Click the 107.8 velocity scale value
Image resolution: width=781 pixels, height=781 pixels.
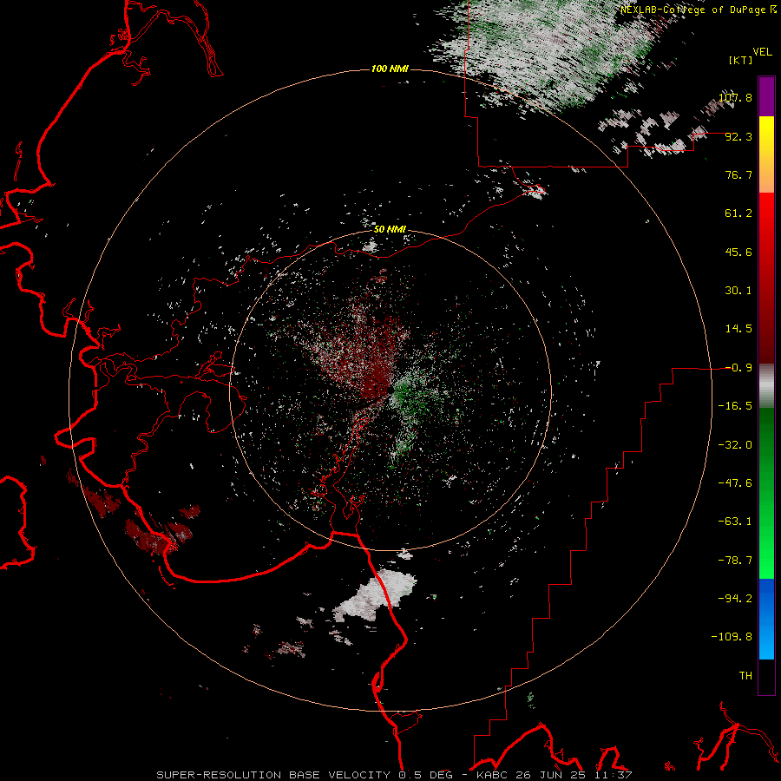click(735, 97)
